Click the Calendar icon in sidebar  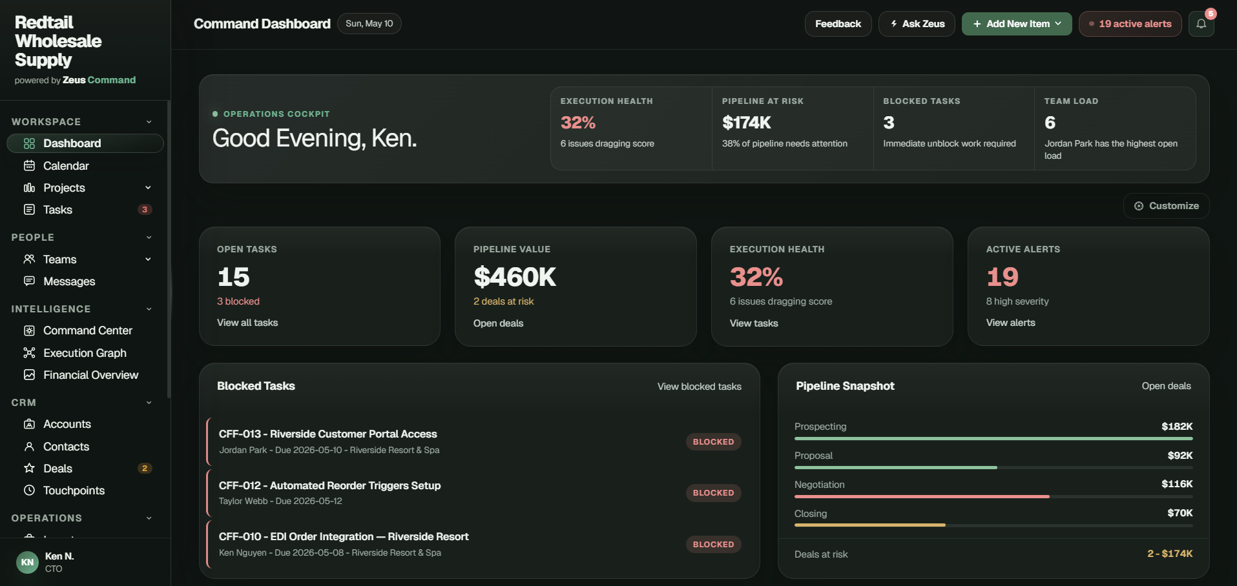[x=29, y=166]
